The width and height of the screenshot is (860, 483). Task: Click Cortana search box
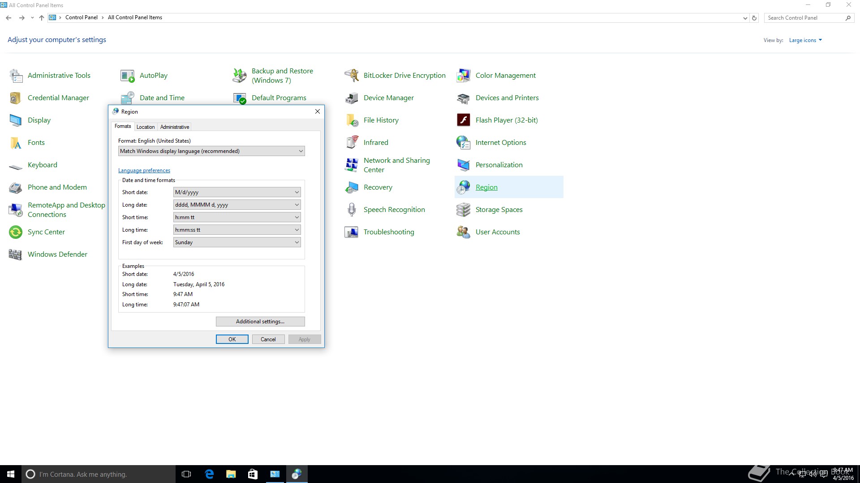99,474
